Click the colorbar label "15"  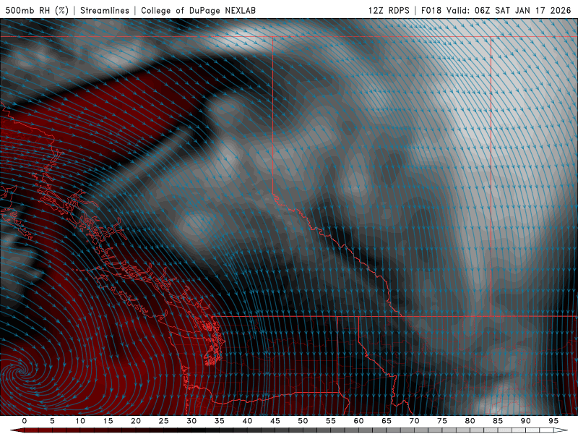(108, 421)
